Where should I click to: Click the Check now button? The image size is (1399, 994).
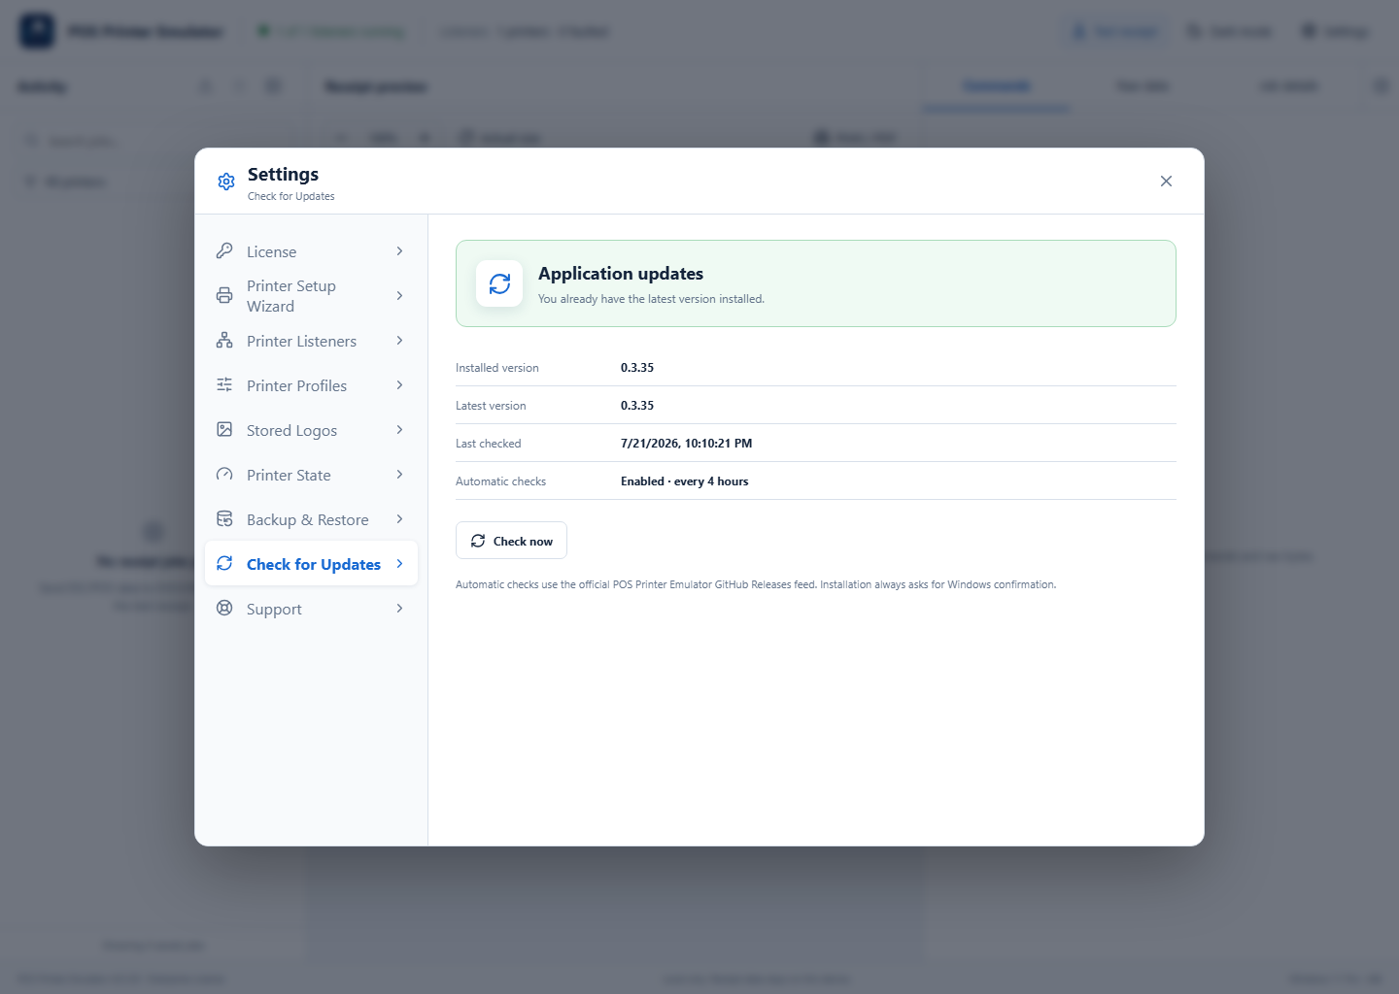coord(511,541)
